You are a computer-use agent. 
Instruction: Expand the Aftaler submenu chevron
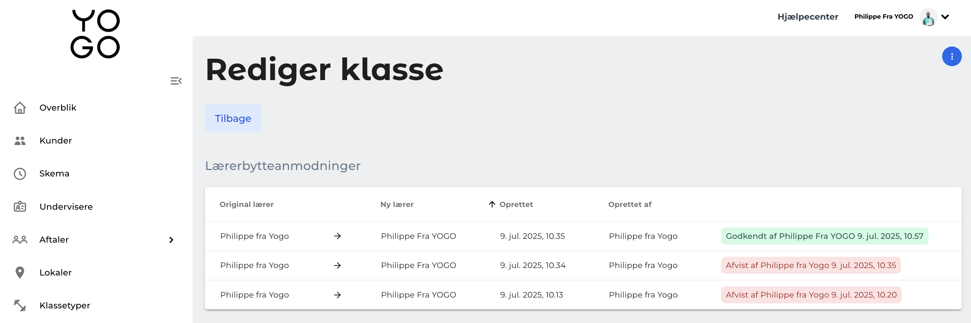tap(171, 240)
